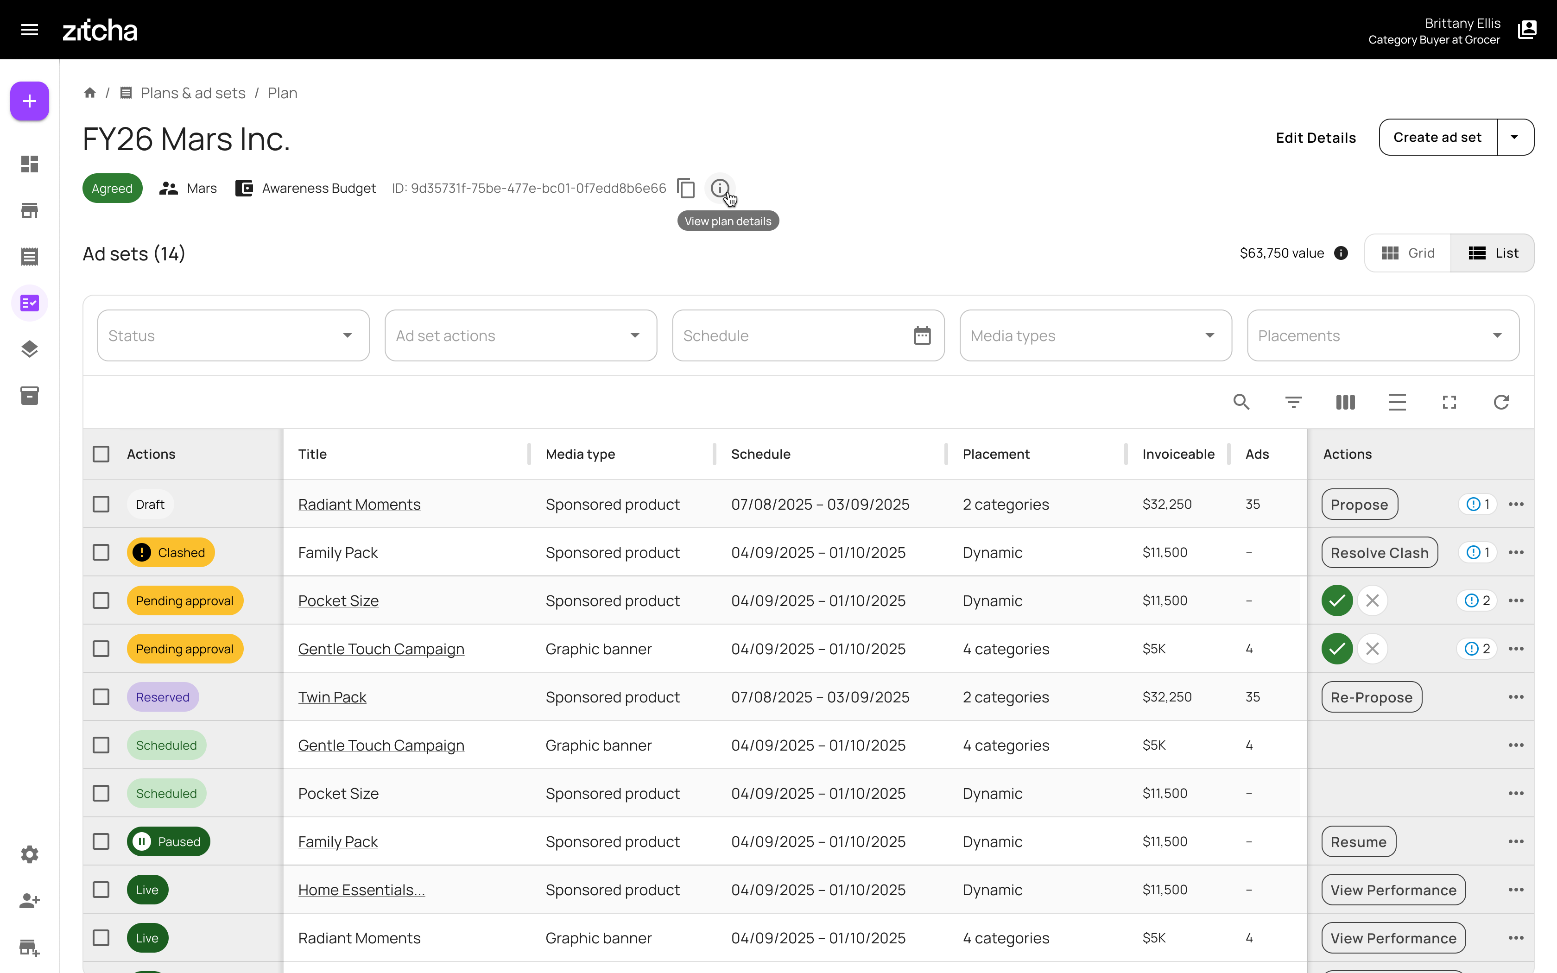Click the copy plan ID icon
The height and width of the screenshot is (973, 1557).
pos(686,189)
